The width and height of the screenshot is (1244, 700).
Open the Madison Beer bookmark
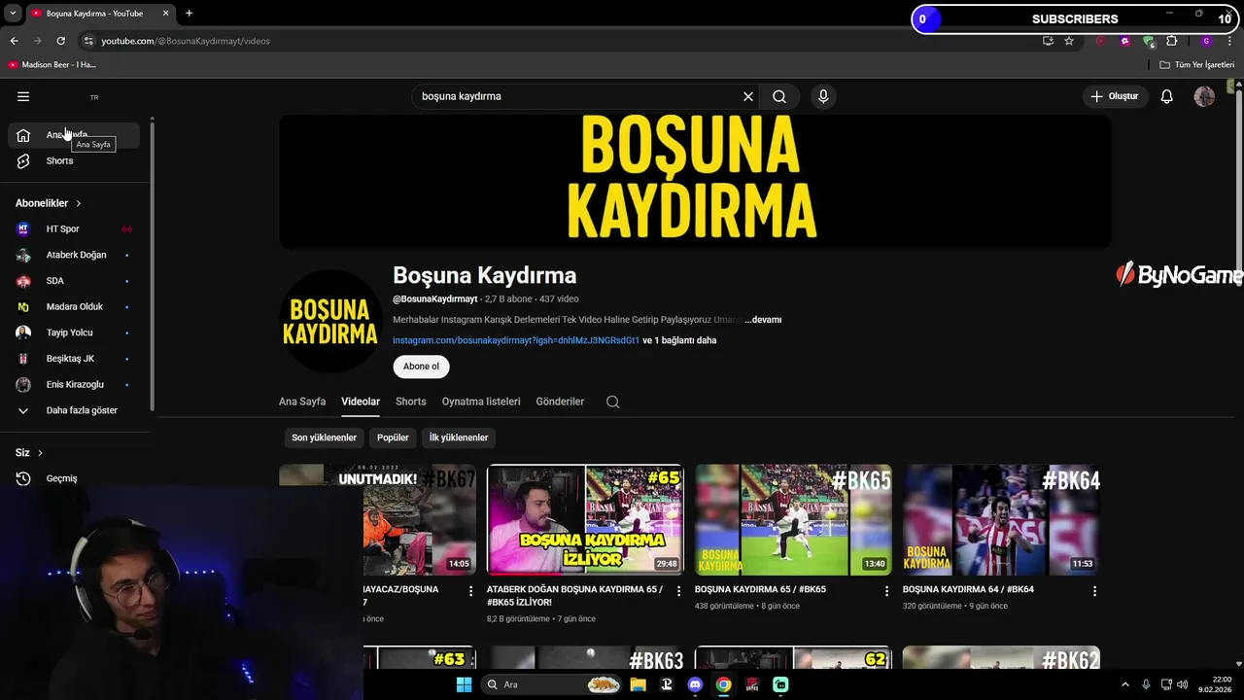(52, 65)
